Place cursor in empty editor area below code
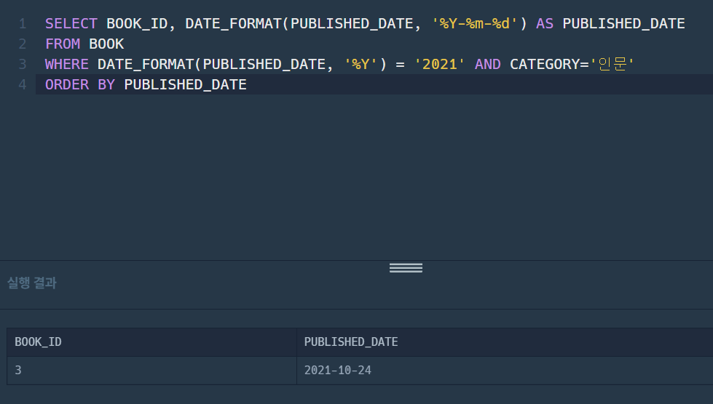 coord(373,177)
